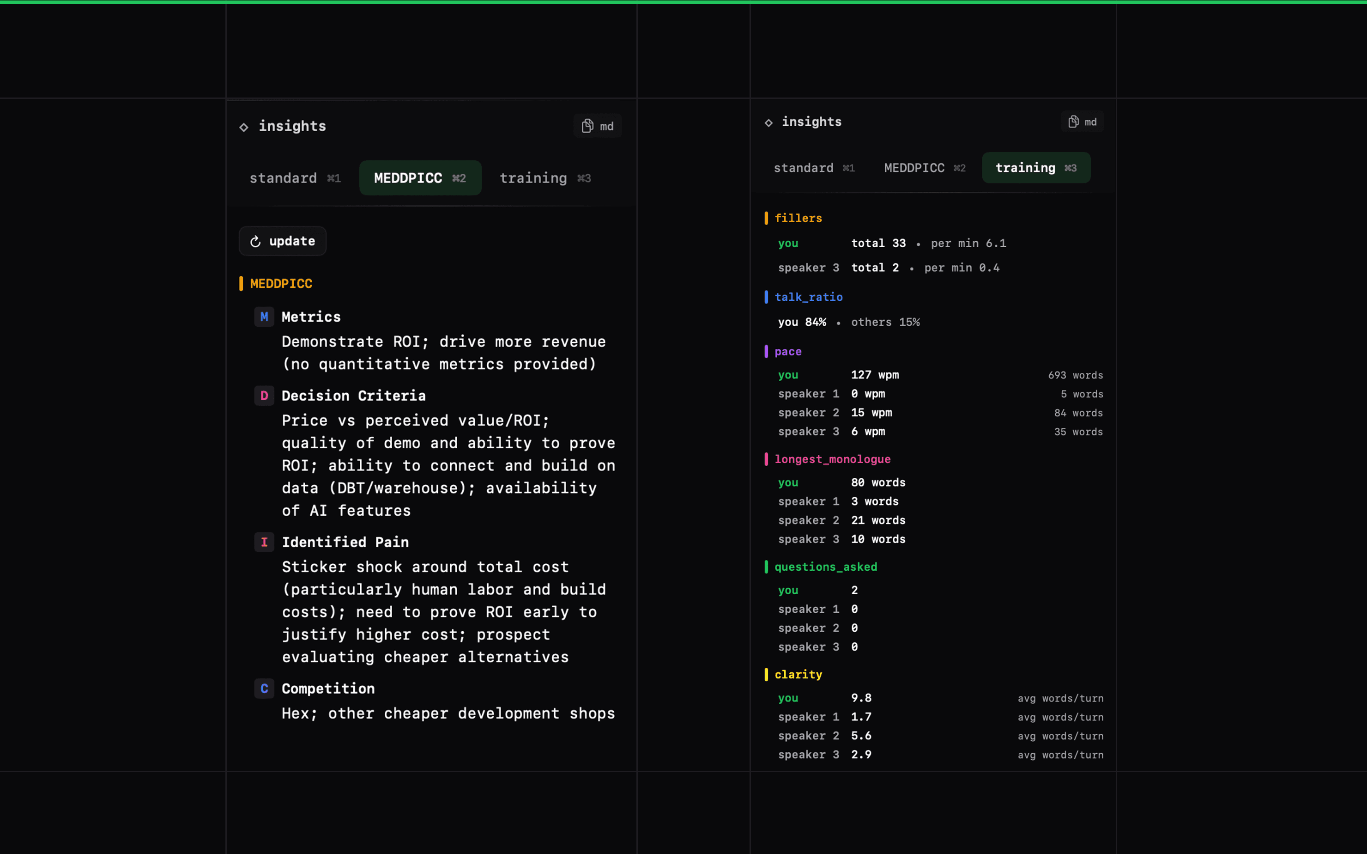The height and width of the screenshot is (854, 1367).
Task: Open training tab in left panel
Action: pos(544,178)
